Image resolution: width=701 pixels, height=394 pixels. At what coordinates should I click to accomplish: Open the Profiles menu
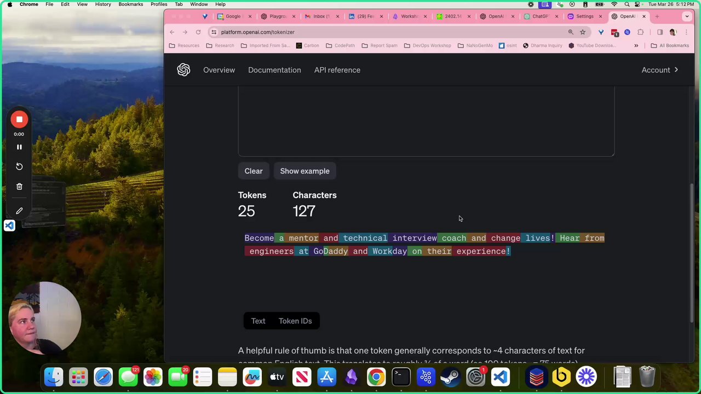(x=159, y=4)
